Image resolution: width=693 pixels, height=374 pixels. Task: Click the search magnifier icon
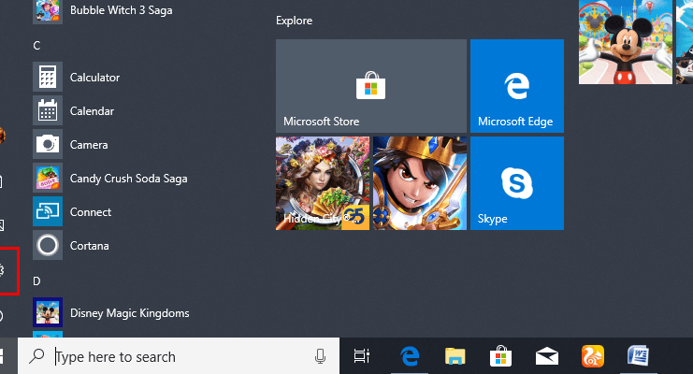tap(36, 356)
